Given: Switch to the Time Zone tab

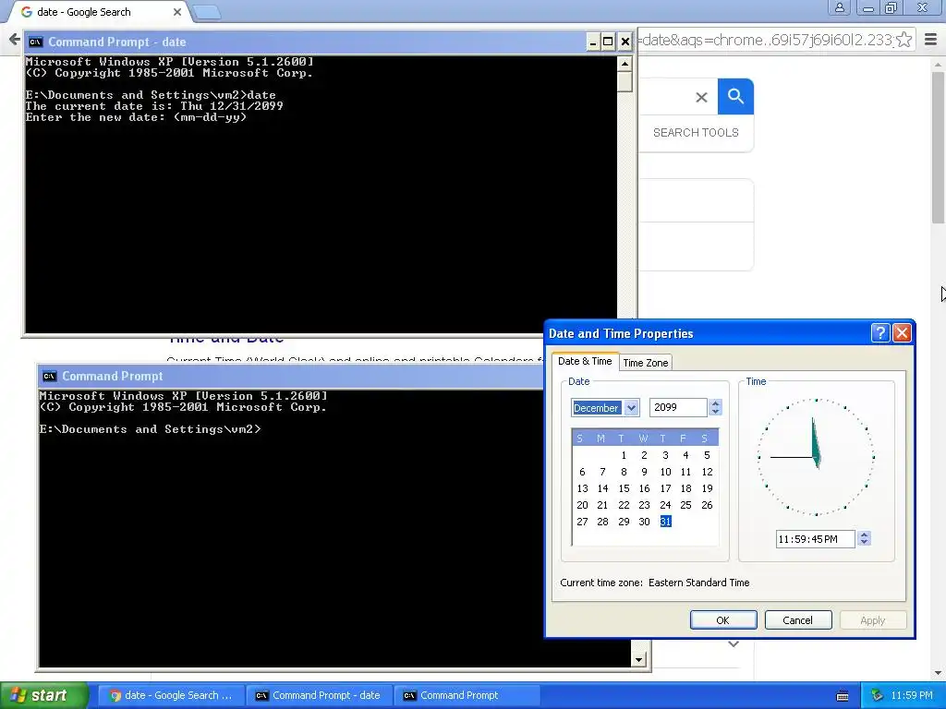Looking at the screenshot, I should click(x=645, y=362).
